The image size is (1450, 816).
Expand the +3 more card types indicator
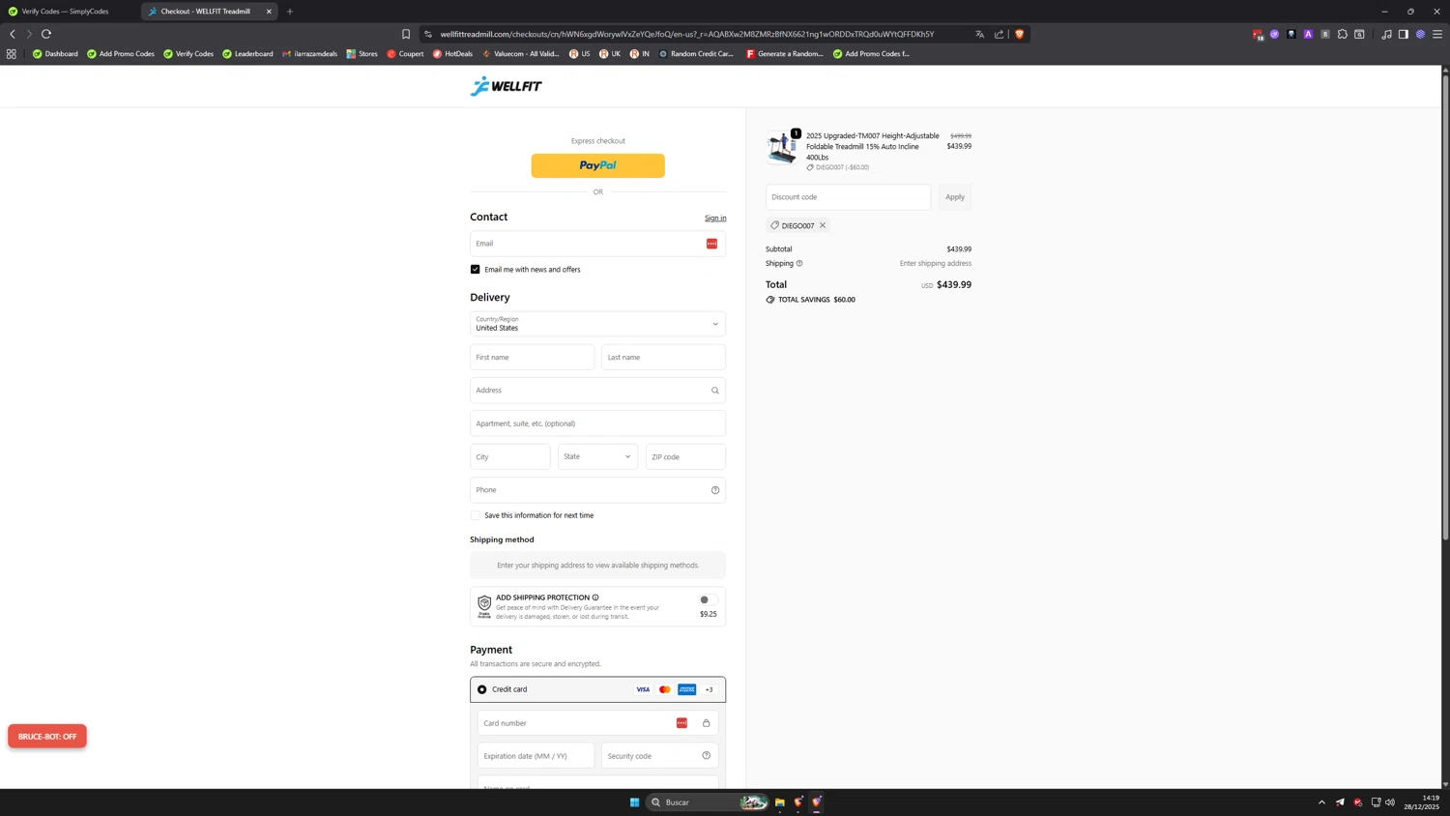[709, 689]
